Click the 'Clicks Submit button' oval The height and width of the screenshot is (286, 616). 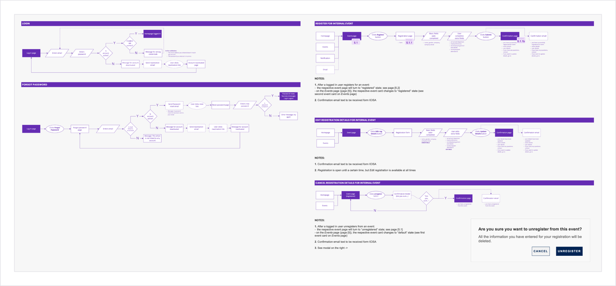[x=486, y=36]
